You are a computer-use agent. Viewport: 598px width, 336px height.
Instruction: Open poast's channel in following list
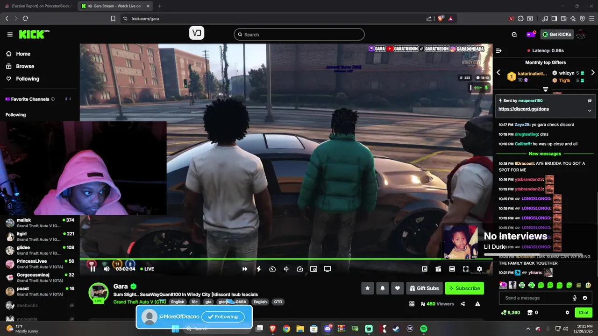pos(40,292)
